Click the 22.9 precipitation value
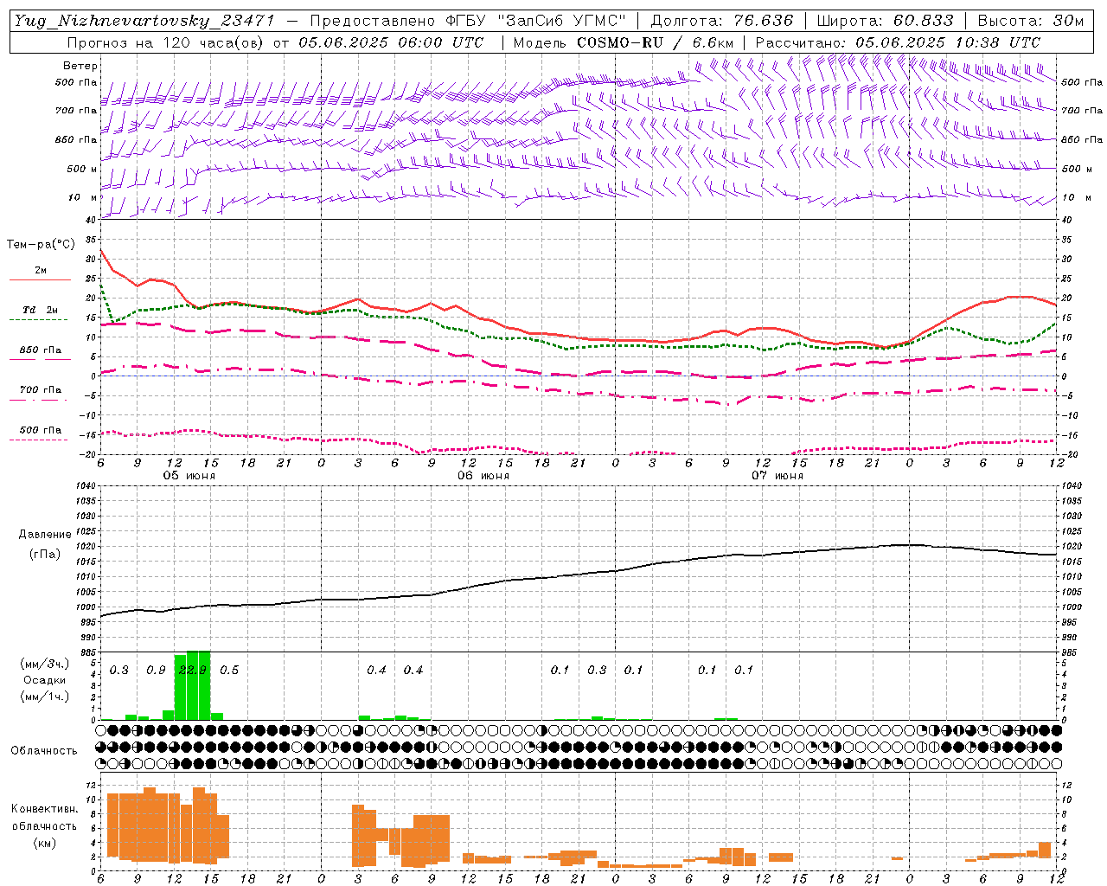 click(x=192, y=671)
